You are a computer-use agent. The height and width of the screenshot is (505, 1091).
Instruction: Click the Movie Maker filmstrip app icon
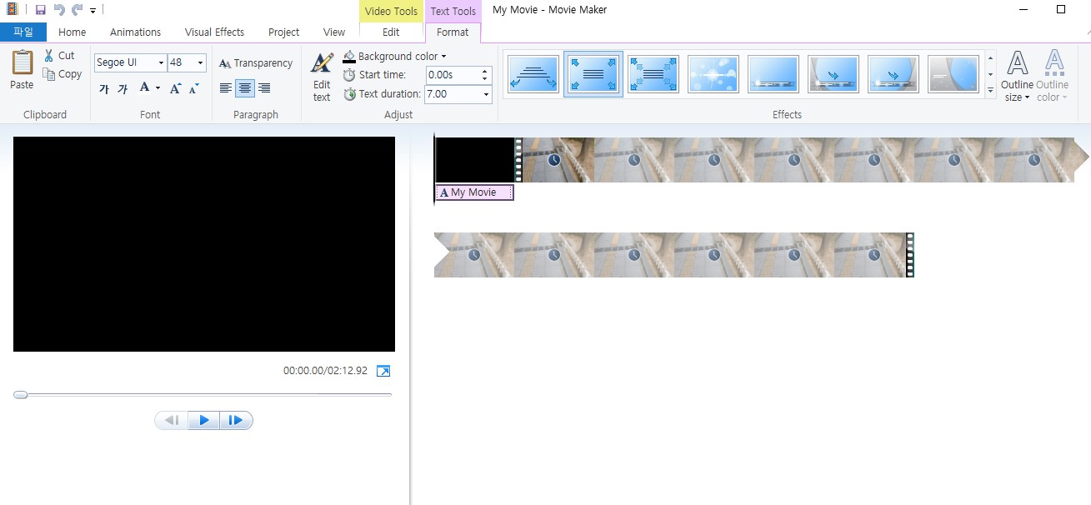(12, 10)
